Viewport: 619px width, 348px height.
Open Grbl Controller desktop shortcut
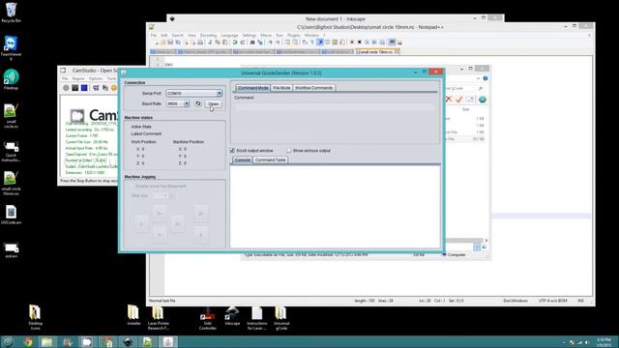208,318
